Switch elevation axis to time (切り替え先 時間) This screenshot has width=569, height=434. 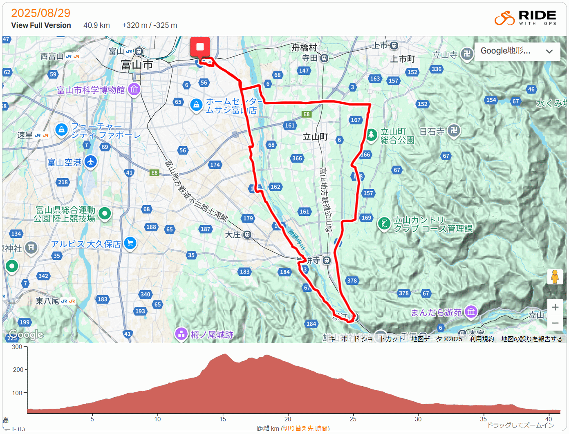(305, 428)
